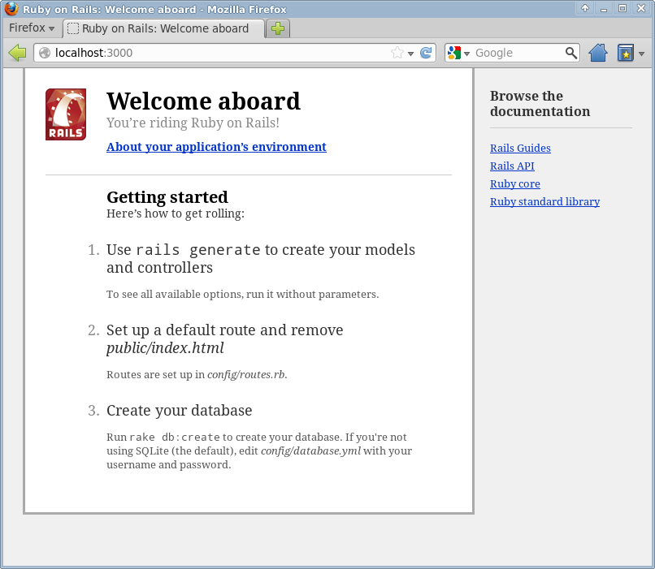Click the Rails logo image
This screenshot has height=569, width=655.
coord(66,114)
